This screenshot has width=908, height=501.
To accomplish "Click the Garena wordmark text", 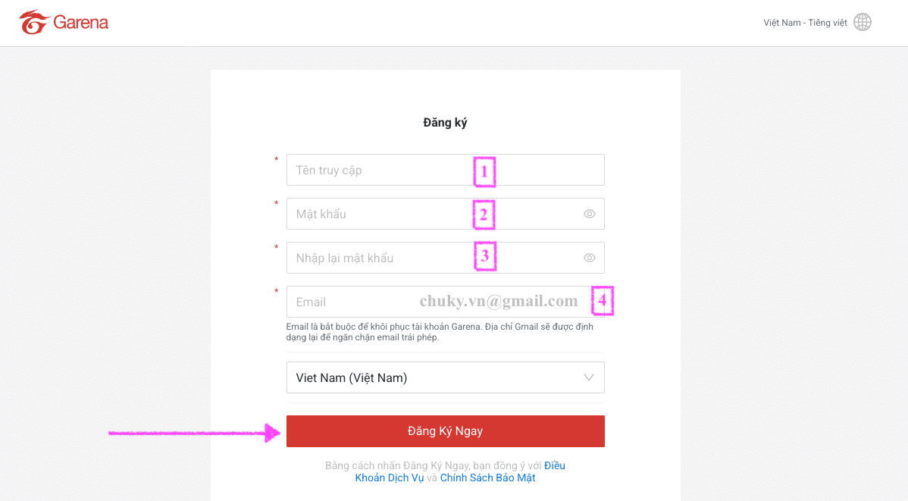I will click(x=80, y=23).
